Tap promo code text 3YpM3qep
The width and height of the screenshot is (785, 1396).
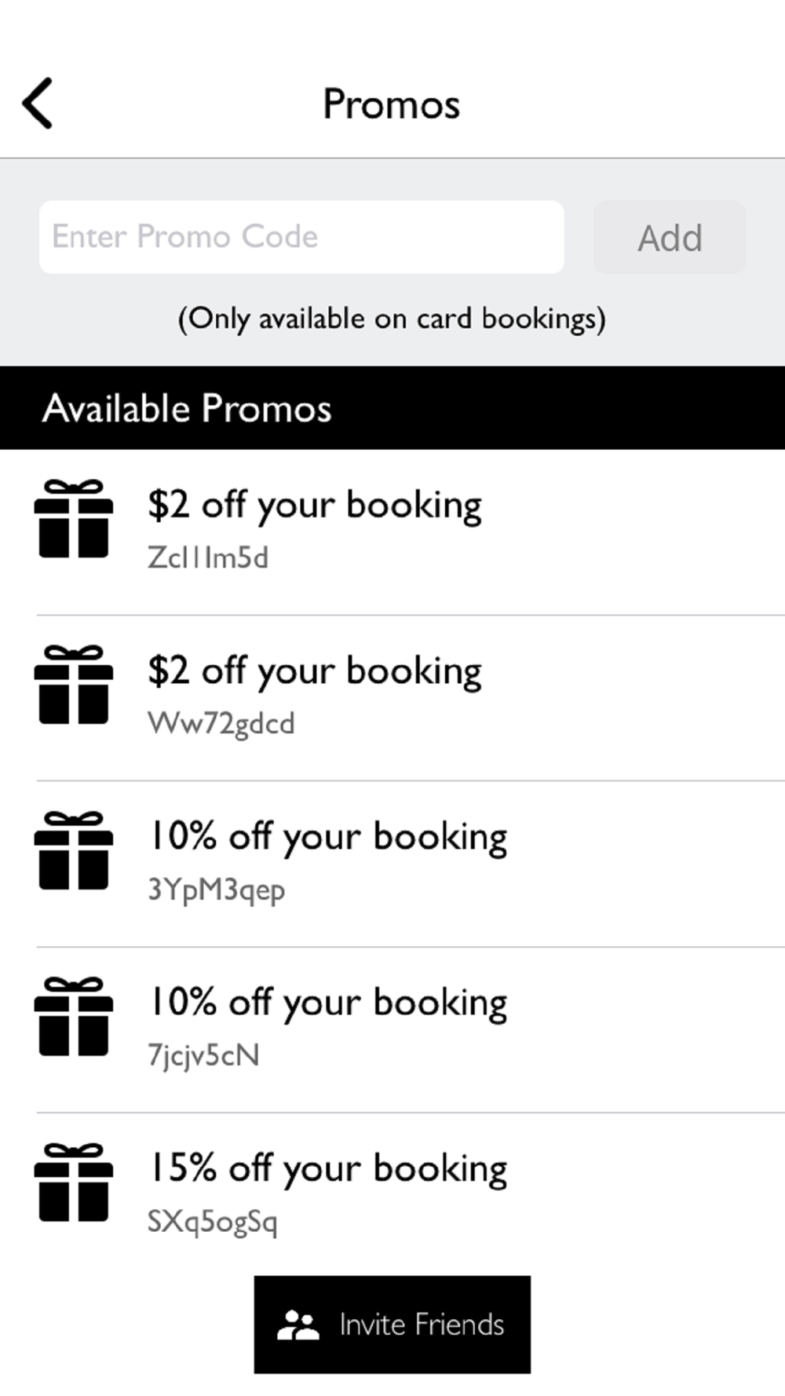tap(217, 890)
